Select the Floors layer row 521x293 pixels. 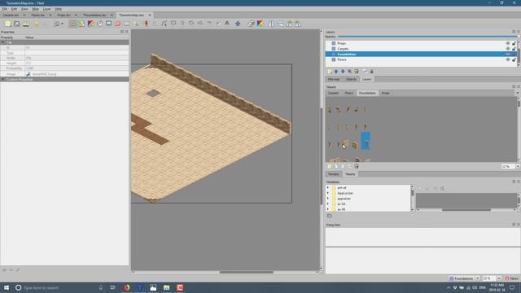tap(421, 59)
